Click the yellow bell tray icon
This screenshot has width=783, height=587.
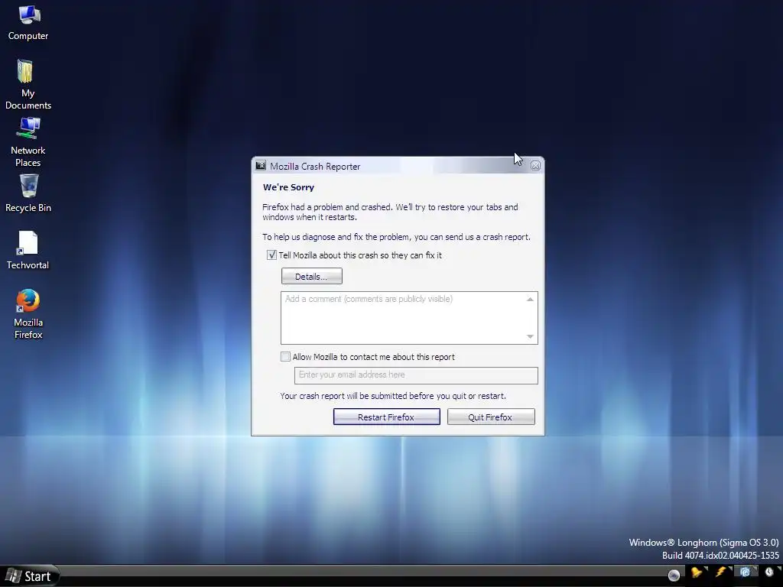click(697, 572)
